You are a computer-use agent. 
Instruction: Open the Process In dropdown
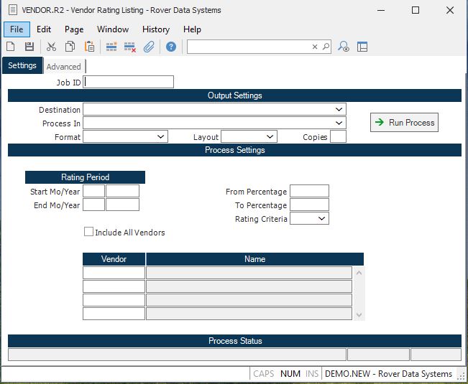point(339,123)
